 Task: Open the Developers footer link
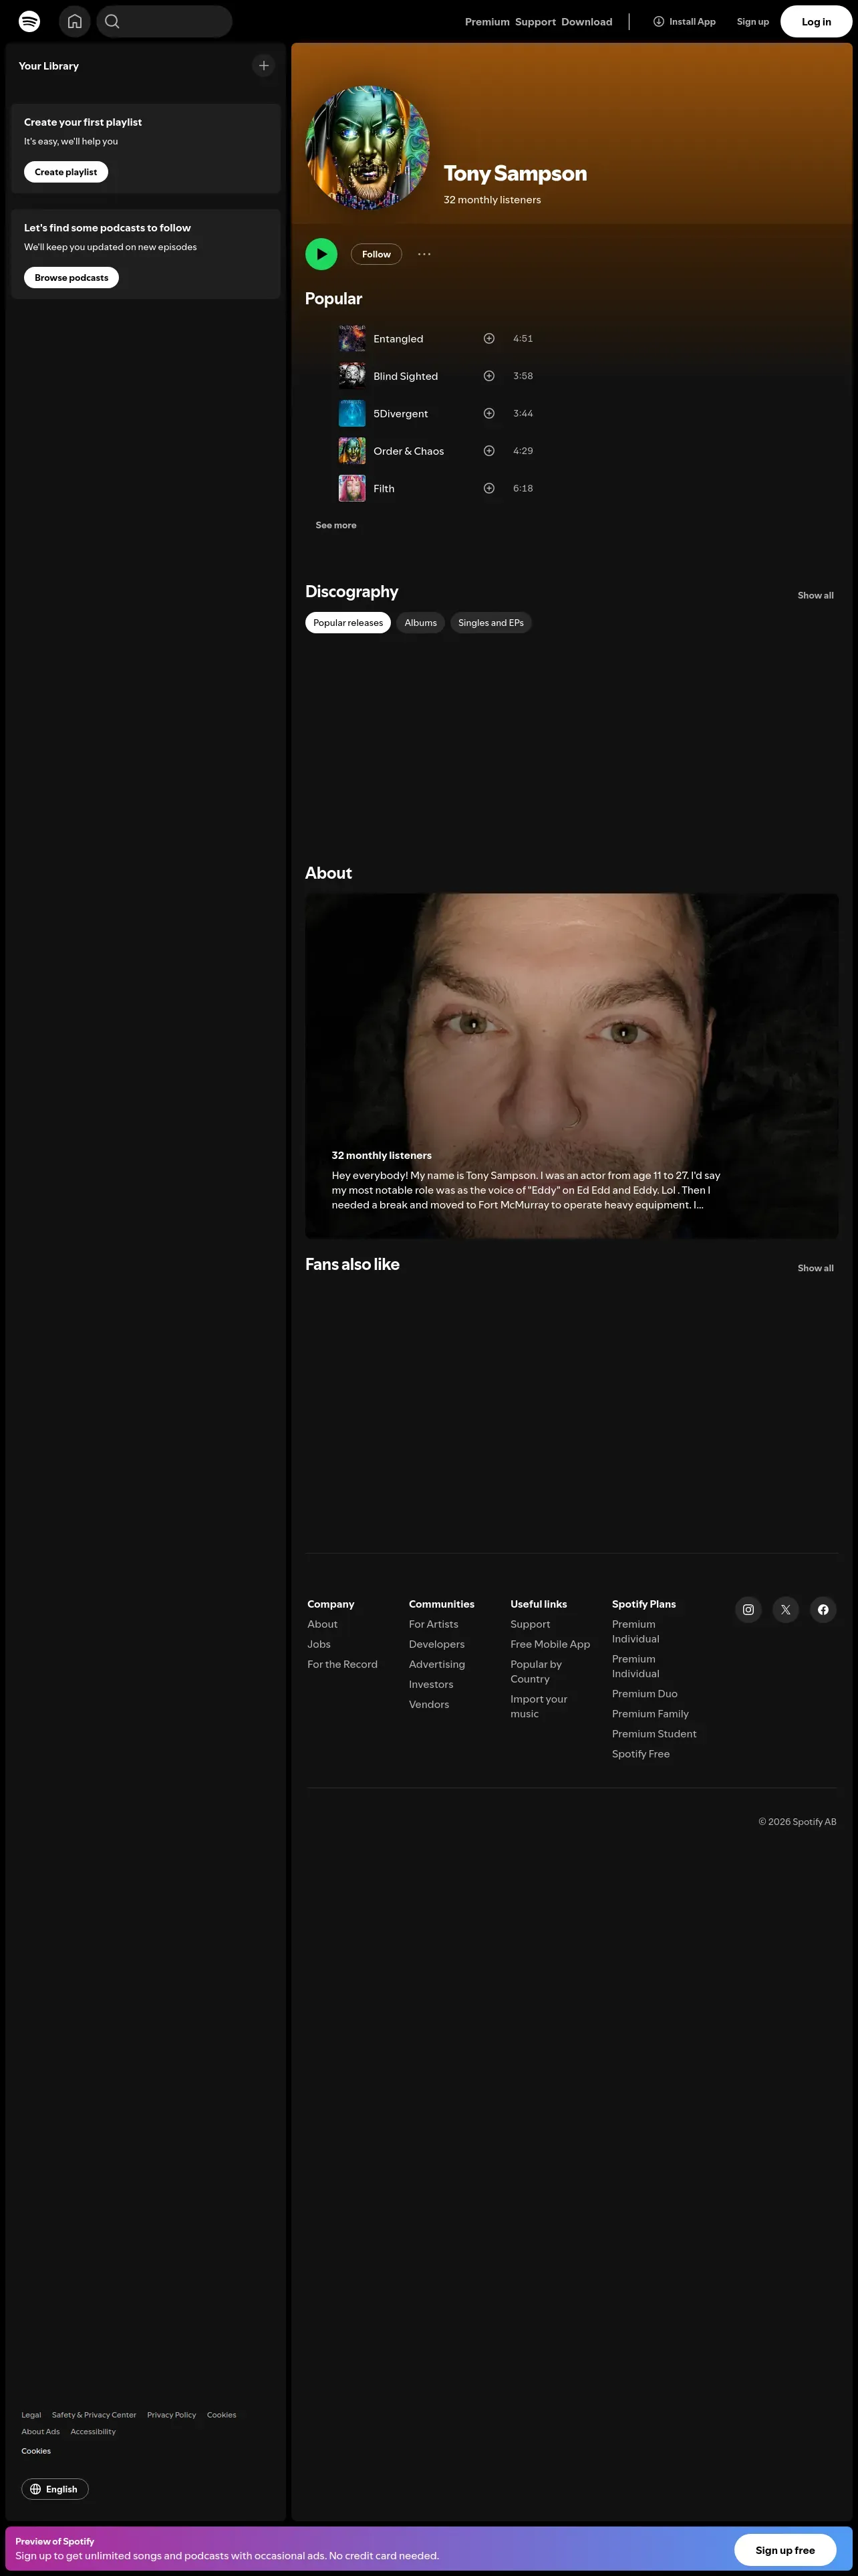click(x=436, y=1644)
